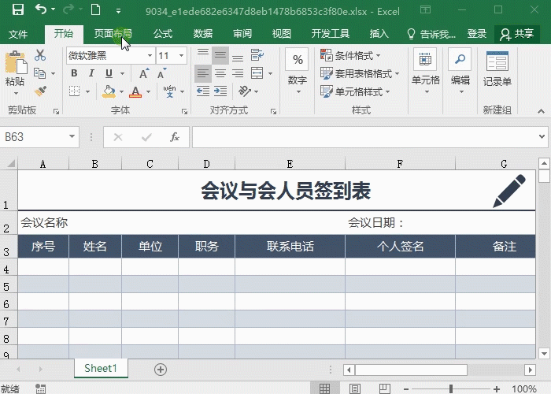
Task: Switch to the 公式 ribbon tab
Action: (163, 34)
